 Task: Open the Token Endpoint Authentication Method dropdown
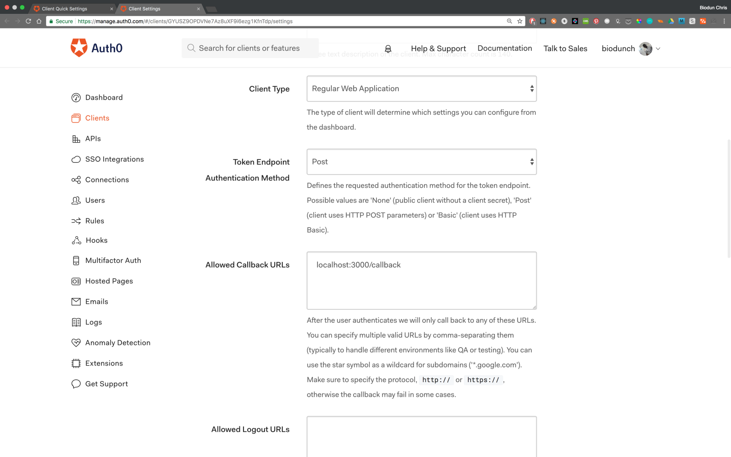coord(422,162)
